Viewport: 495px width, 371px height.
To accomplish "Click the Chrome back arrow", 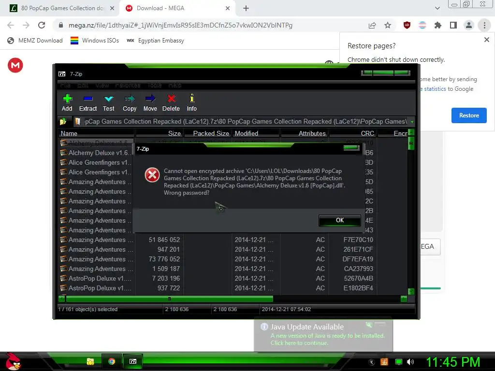I will click(11, 25).
